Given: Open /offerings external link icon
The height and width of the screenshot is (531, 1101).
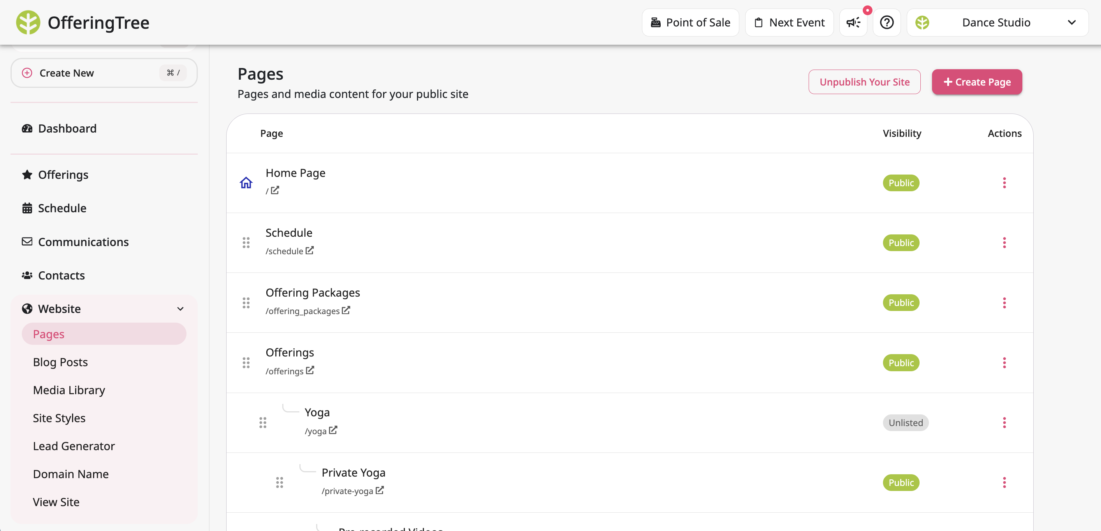Looking at the screenshot, I should [310, 370].
